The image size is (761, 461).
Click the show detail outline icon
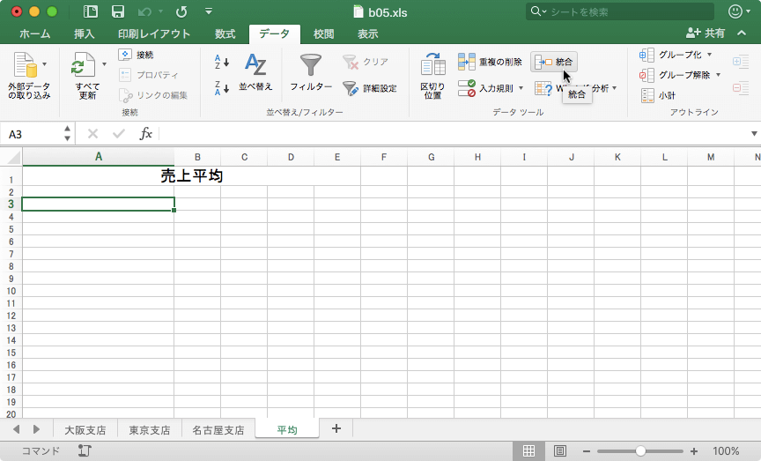pos(741,62)
